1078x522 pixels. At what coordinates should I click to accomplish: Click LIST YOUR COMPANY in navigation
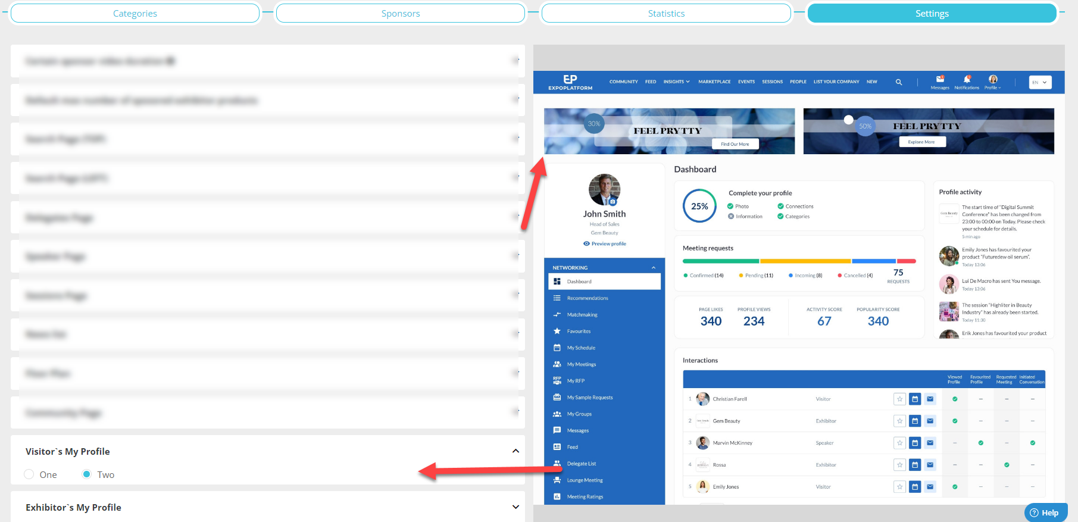(x=836, y=82)
